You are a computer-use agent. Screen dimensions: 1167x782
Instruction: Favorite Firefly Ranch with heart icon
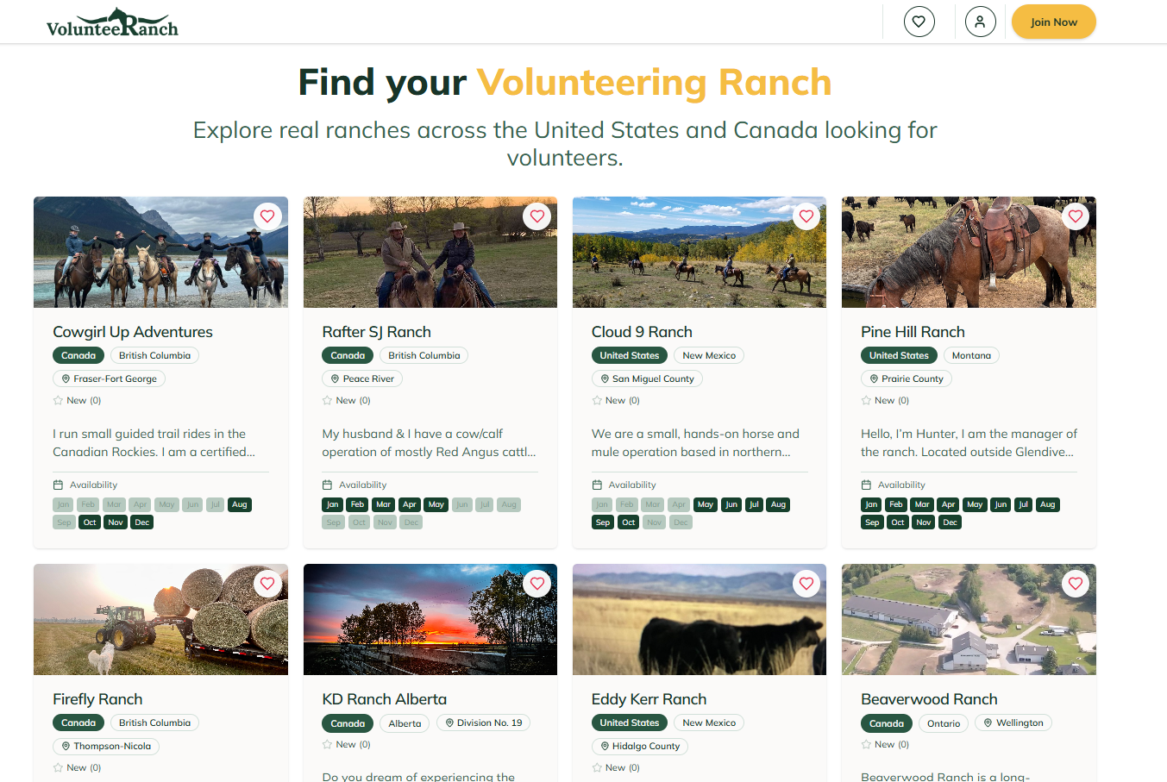point(267,584)
